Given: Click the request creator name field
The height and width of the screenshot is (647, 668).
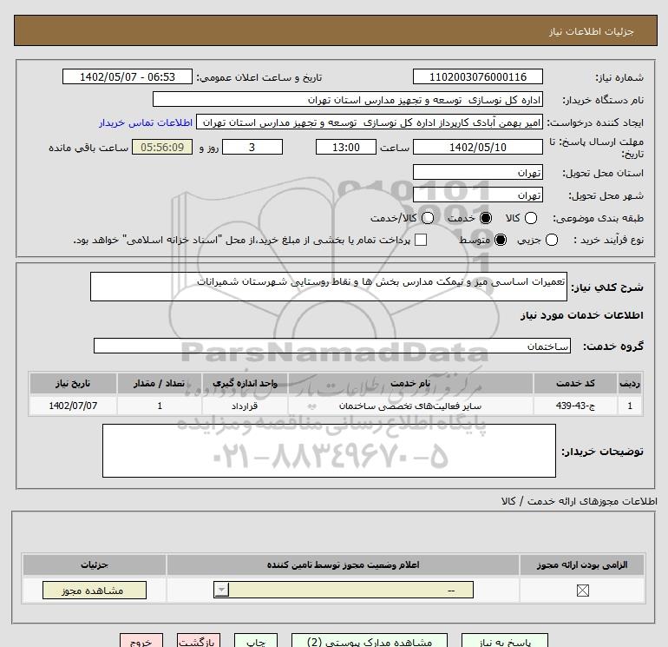Looking at the screenshot, I should (x=370, y=122).
